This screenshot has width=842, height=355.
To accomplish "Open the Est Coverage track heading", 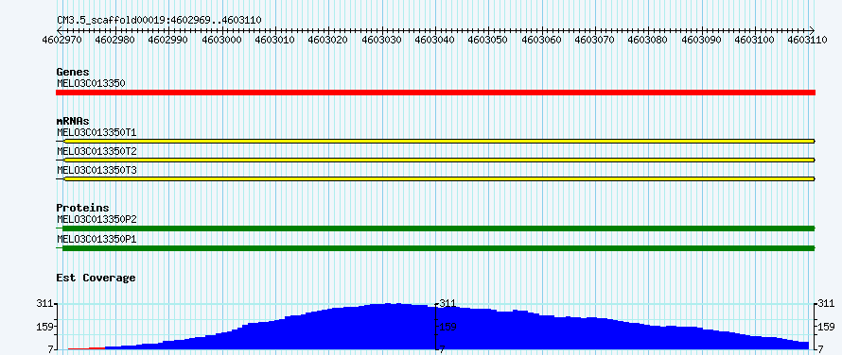I will coord(96,278).
